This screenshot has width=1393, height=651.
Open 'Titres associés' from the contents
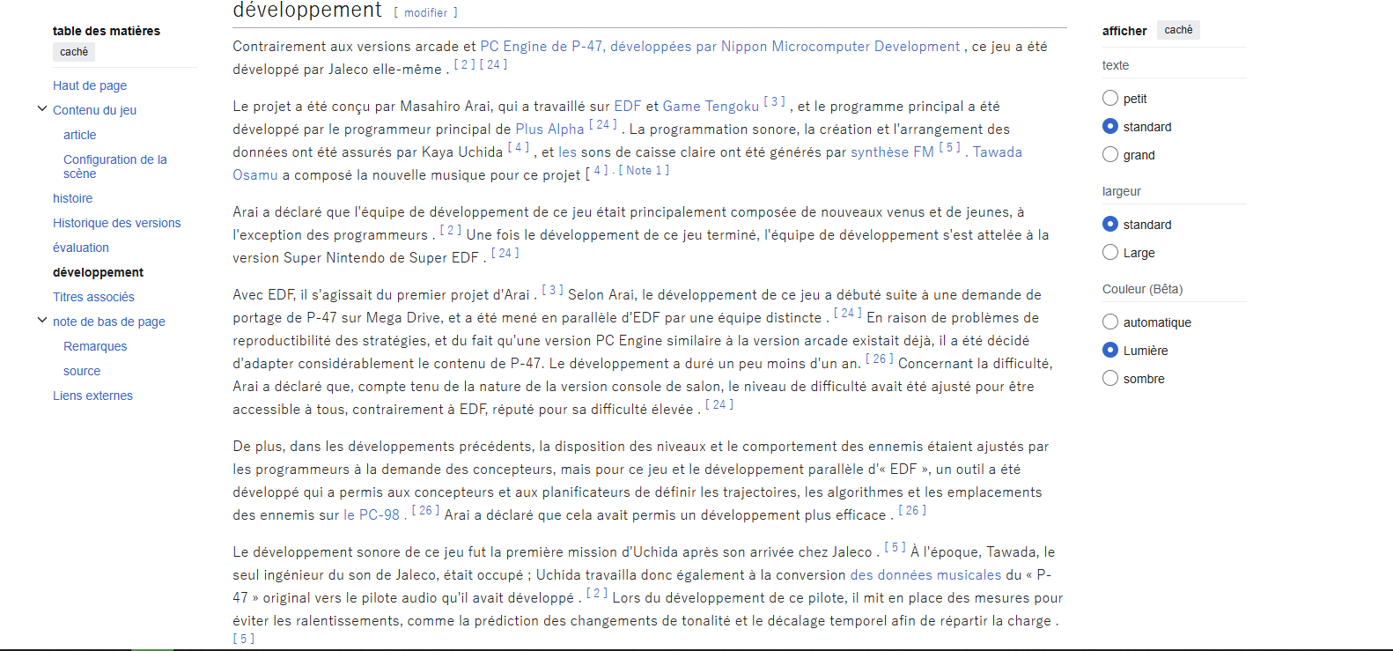[x=93, y=297]
